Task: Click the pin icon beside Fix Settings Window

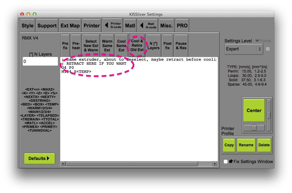Action: (231, 161)
